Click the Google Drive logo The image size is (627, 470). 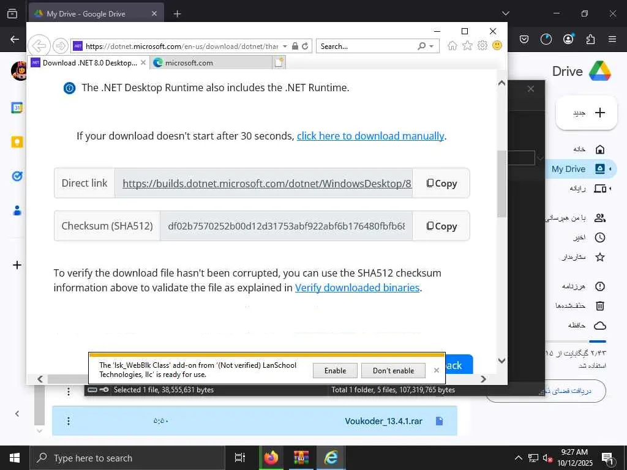click(600, 71)
